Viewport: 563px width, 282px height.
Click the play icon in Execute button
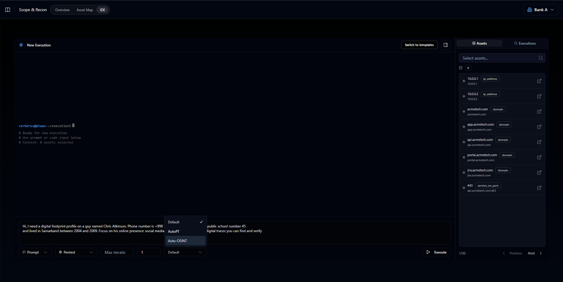(x=428, y=252)
